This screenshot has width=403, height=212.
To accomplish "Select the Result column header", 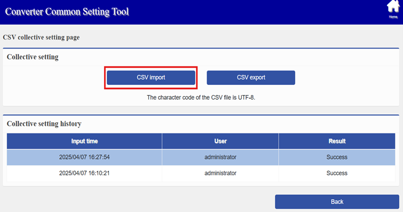I will [337, 141].
